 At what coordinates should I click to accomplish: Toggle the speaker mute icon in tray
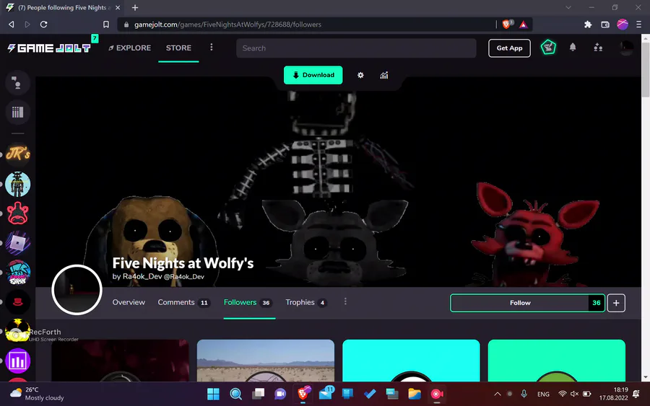click(x=574, y=394)
